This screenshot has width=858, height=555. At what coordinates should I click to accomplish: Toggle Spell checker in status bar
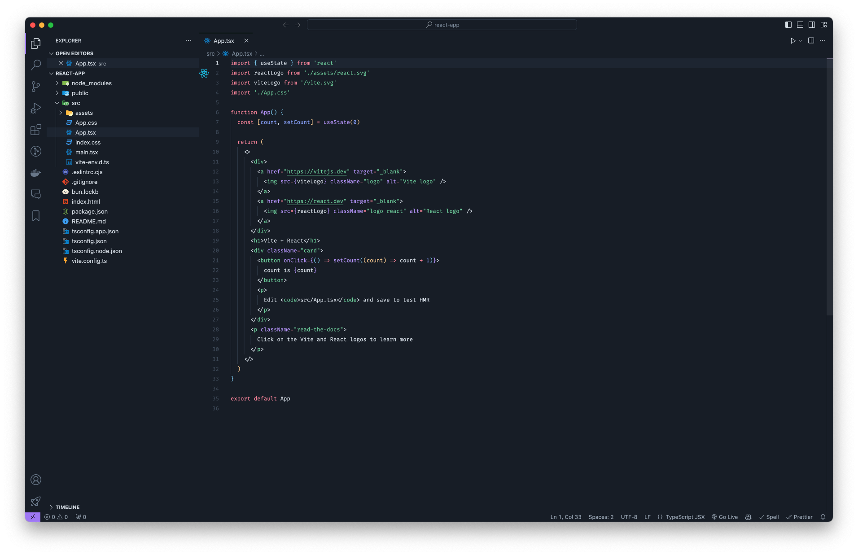pyautogui.click(x=769, y=517)
